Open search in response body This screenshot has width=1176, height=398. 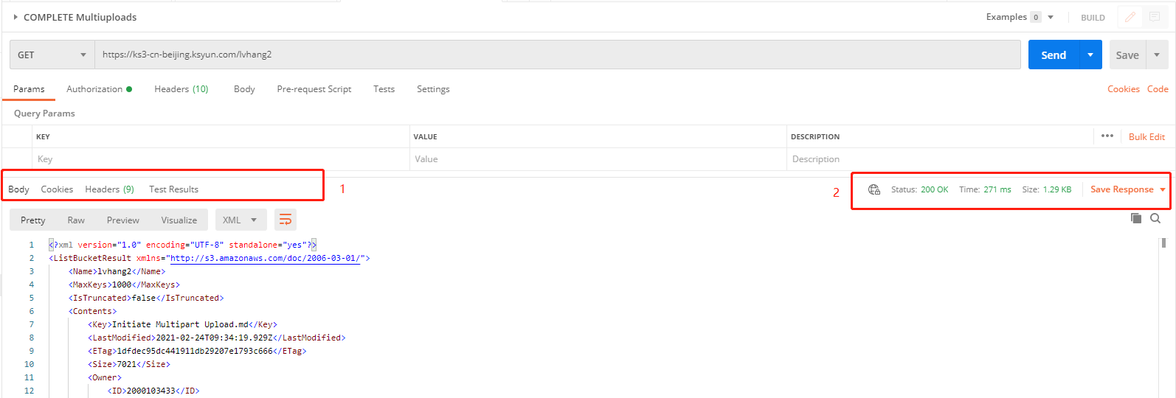coord(1155,218)
